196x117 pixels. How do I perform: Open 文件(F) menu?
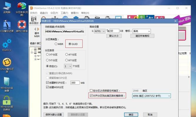coord(33,13)
